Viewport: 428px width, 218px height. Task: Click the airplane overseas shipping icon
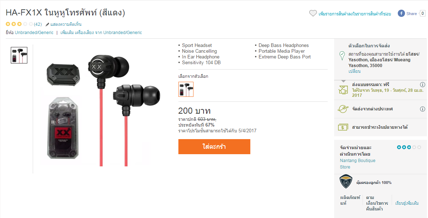point(343,109)
